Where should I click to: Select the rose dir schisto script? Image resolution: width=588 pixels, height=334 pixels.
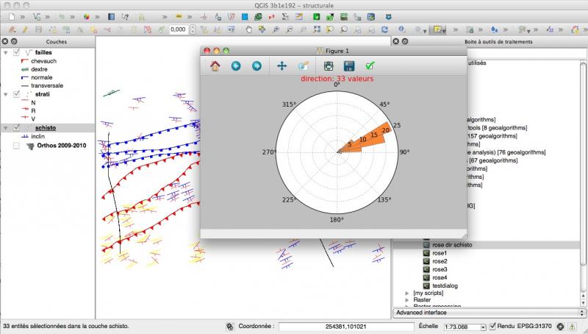click(x=452, y=244)
